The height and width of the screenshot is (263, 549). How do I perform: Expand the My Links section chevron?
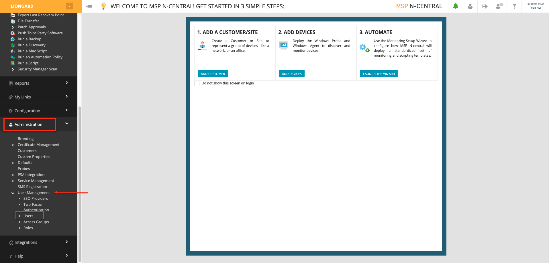67,96
